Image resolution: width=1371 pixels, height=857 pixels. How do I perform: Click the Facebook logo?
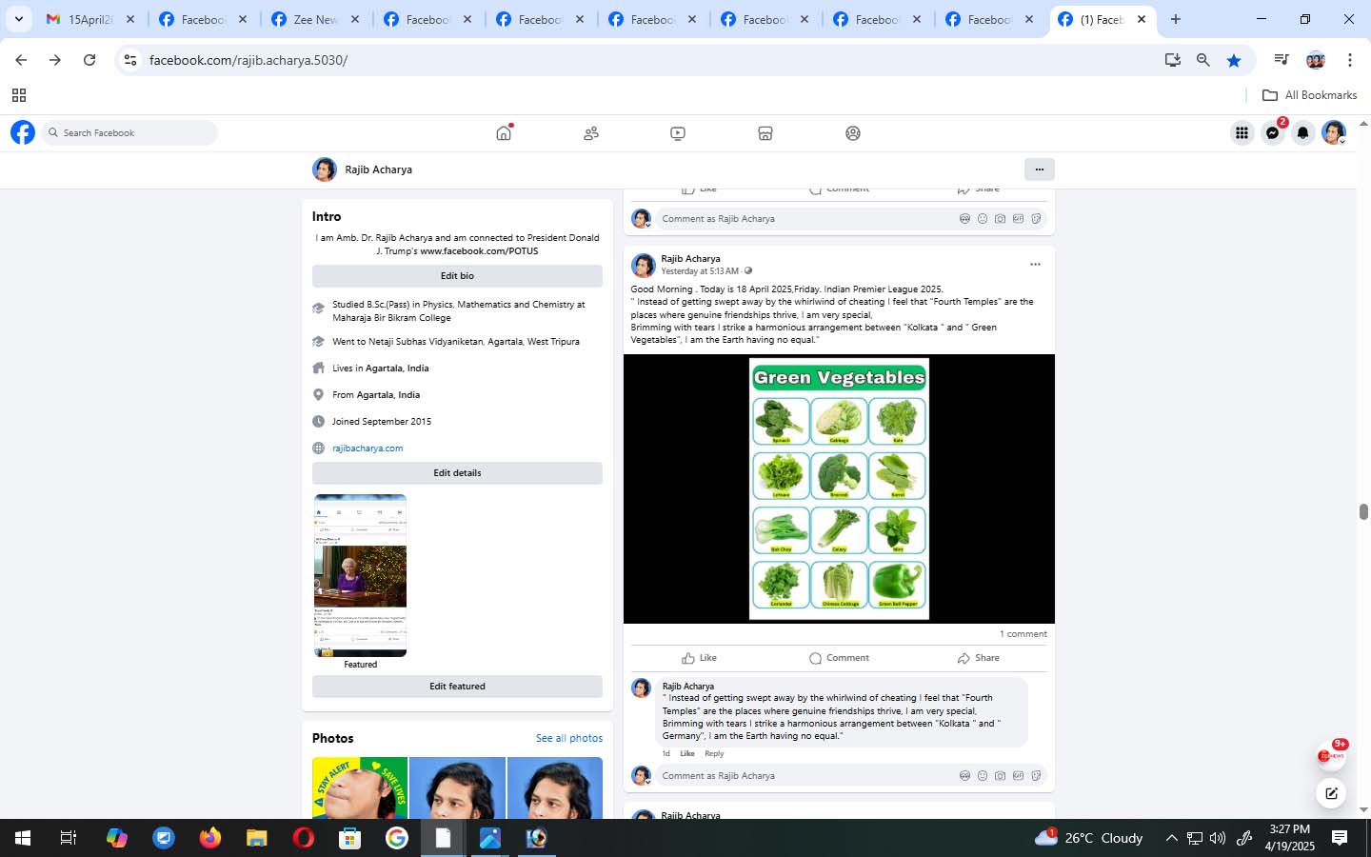point(23,132)
